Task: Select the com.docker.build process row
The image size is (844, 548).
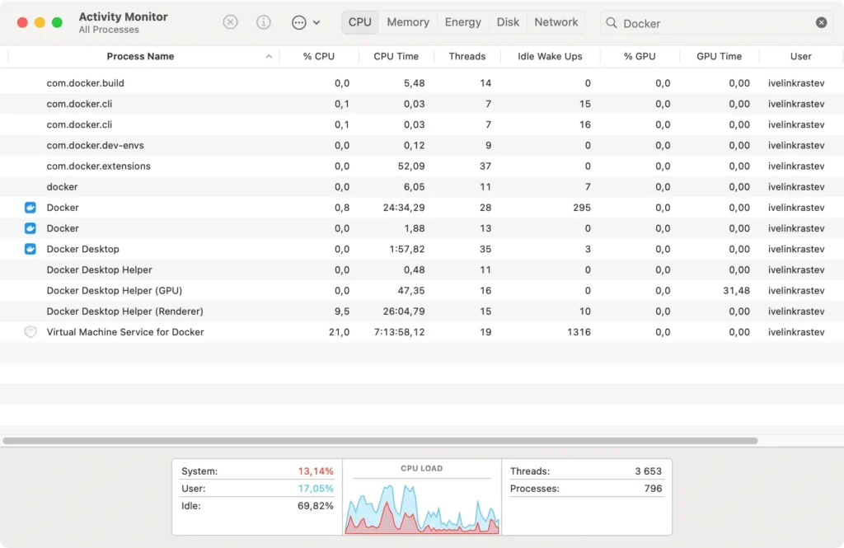Action: [422, 83]
